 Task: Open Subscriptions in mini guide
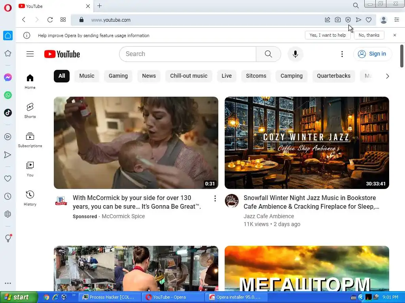pos(30,140)
